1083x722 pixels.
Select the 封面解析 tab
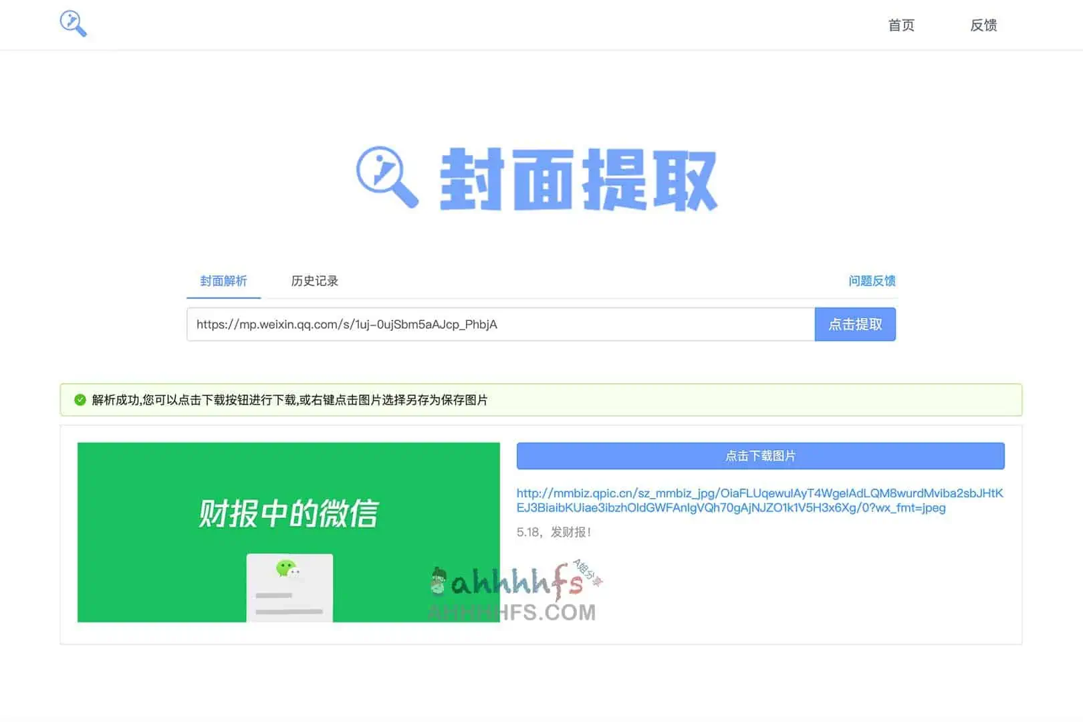click(223, 281)
